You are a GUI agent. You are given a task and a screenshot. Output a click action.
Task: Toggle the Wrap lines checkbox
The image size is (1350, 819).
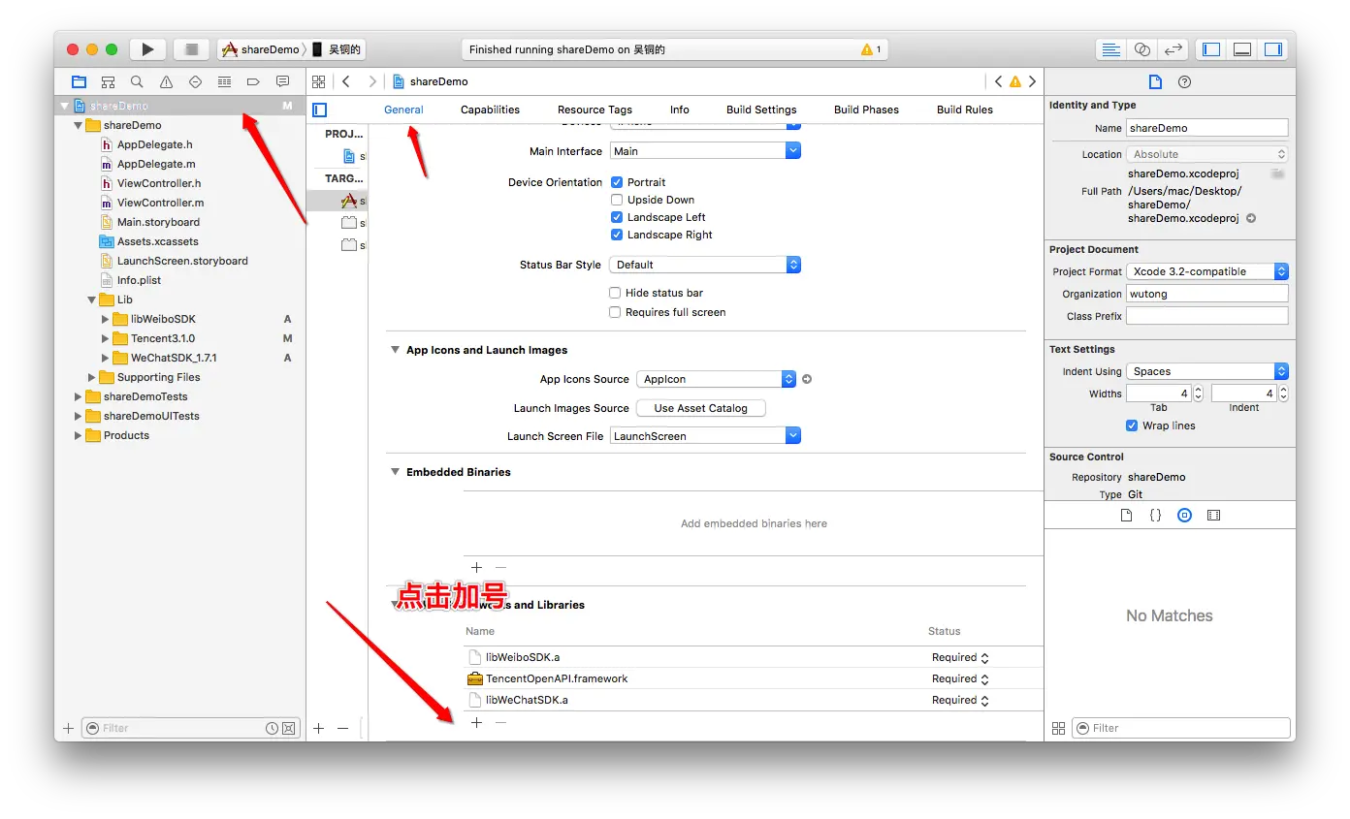point(1132,425)
